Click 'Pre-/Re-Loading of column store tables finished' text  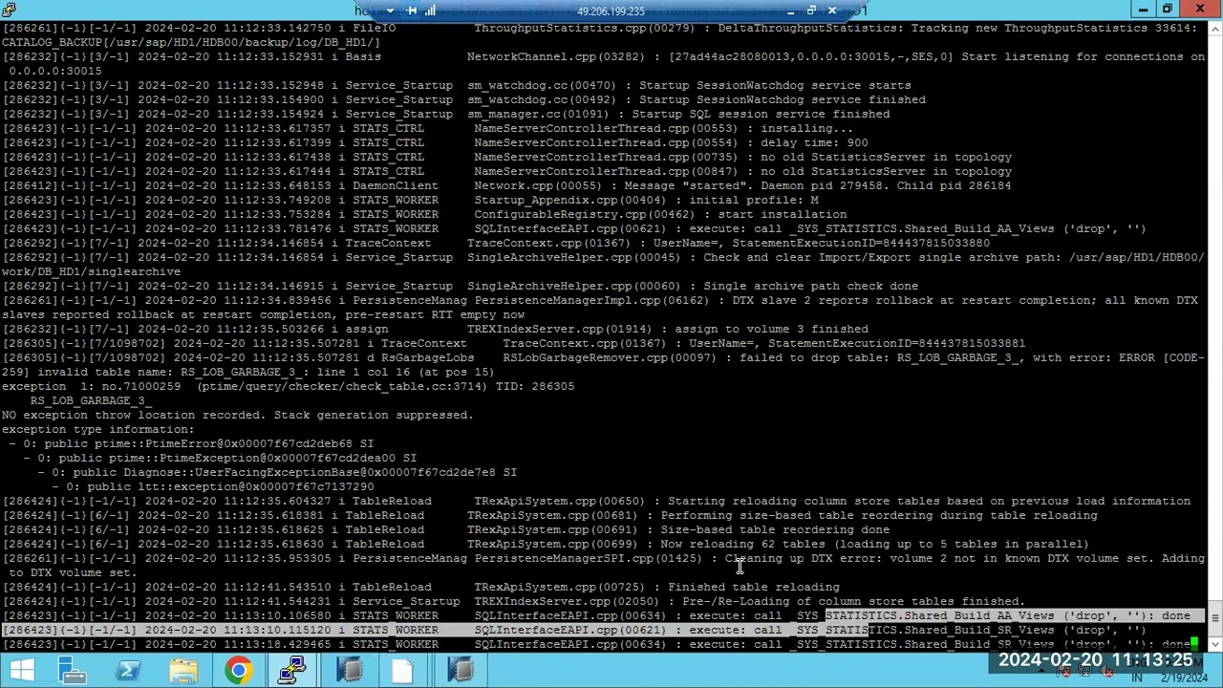(854, 601)
